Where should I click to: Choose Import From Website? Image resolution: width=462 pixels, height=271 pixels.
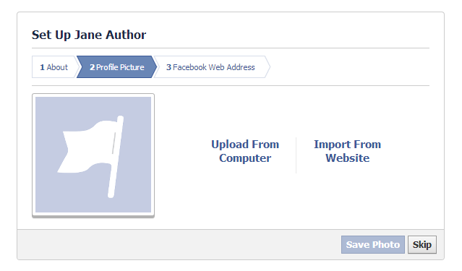pos(347,151)
